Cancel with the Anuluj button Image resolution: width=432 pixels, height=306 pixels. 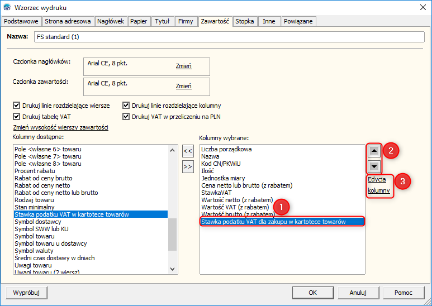tap(358, 293)
